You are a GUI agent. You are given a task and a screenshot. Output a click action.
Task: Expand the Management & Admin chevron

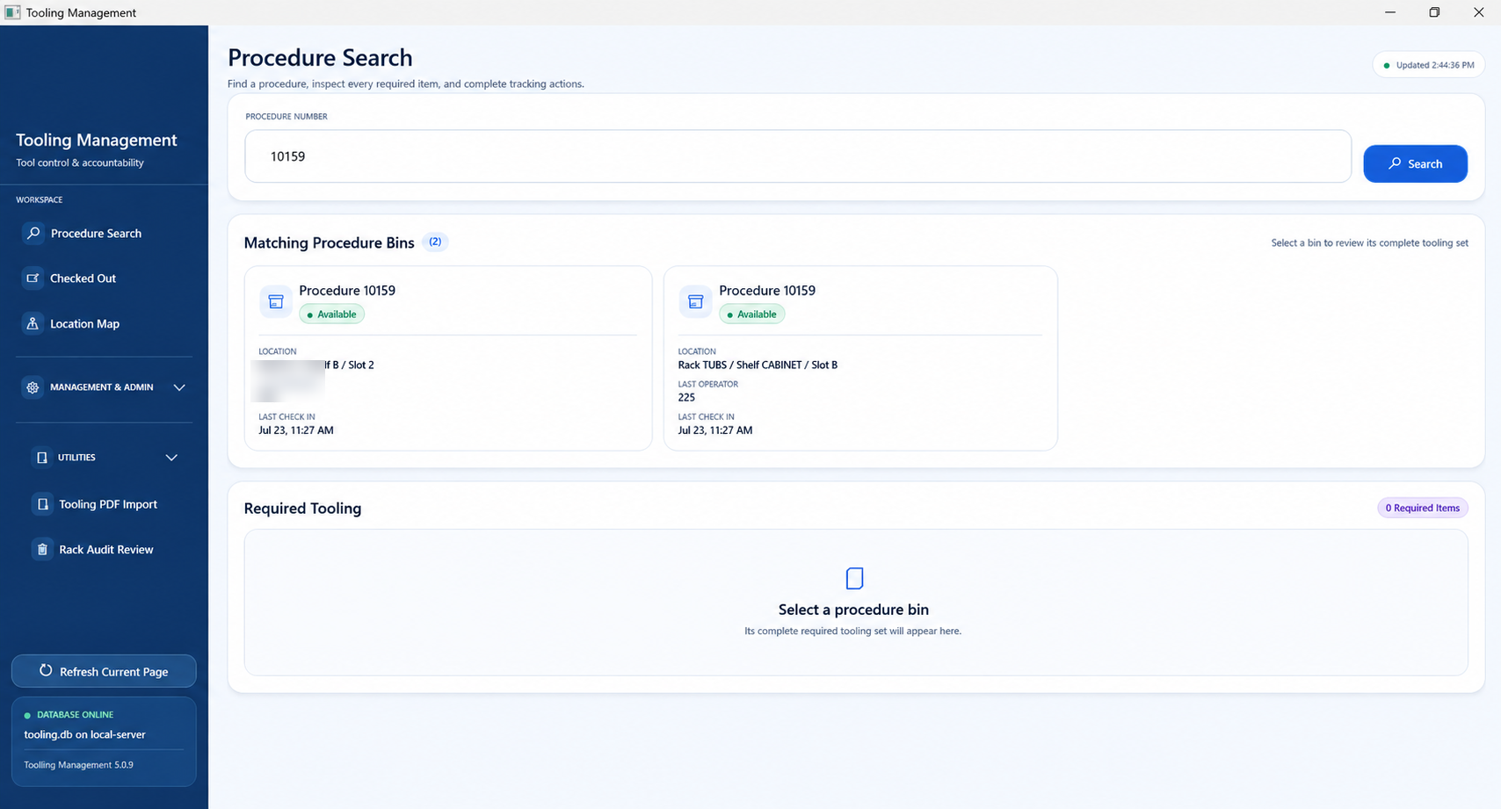point(179,387)
